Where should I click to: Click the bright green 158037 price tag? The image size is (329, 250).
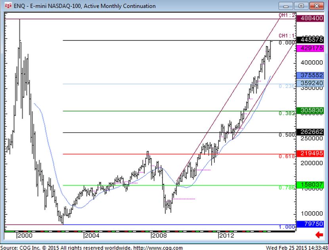point(312,185)
